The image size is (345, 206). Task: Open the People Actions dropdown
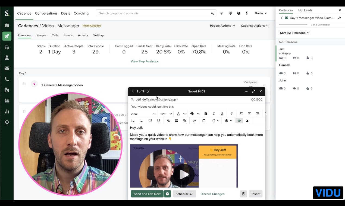click(x=222, y=26)
